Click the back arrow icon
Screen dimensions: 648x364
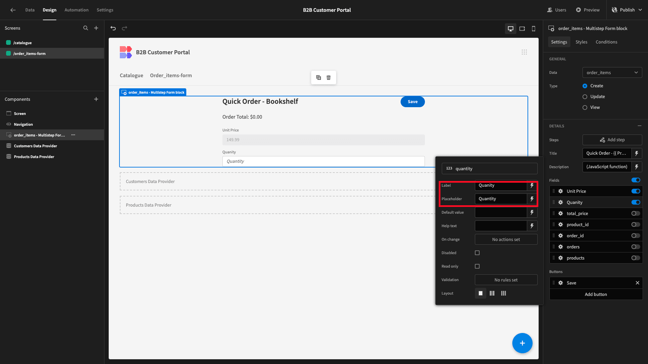coord(13,10)
